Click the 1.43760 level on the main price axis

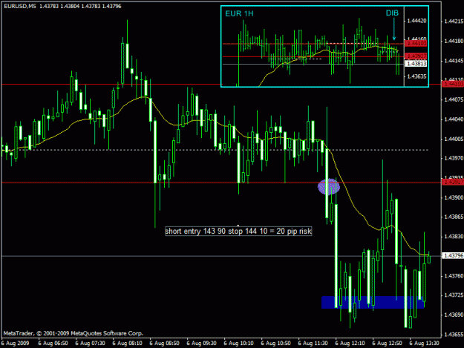pos(454,276)
